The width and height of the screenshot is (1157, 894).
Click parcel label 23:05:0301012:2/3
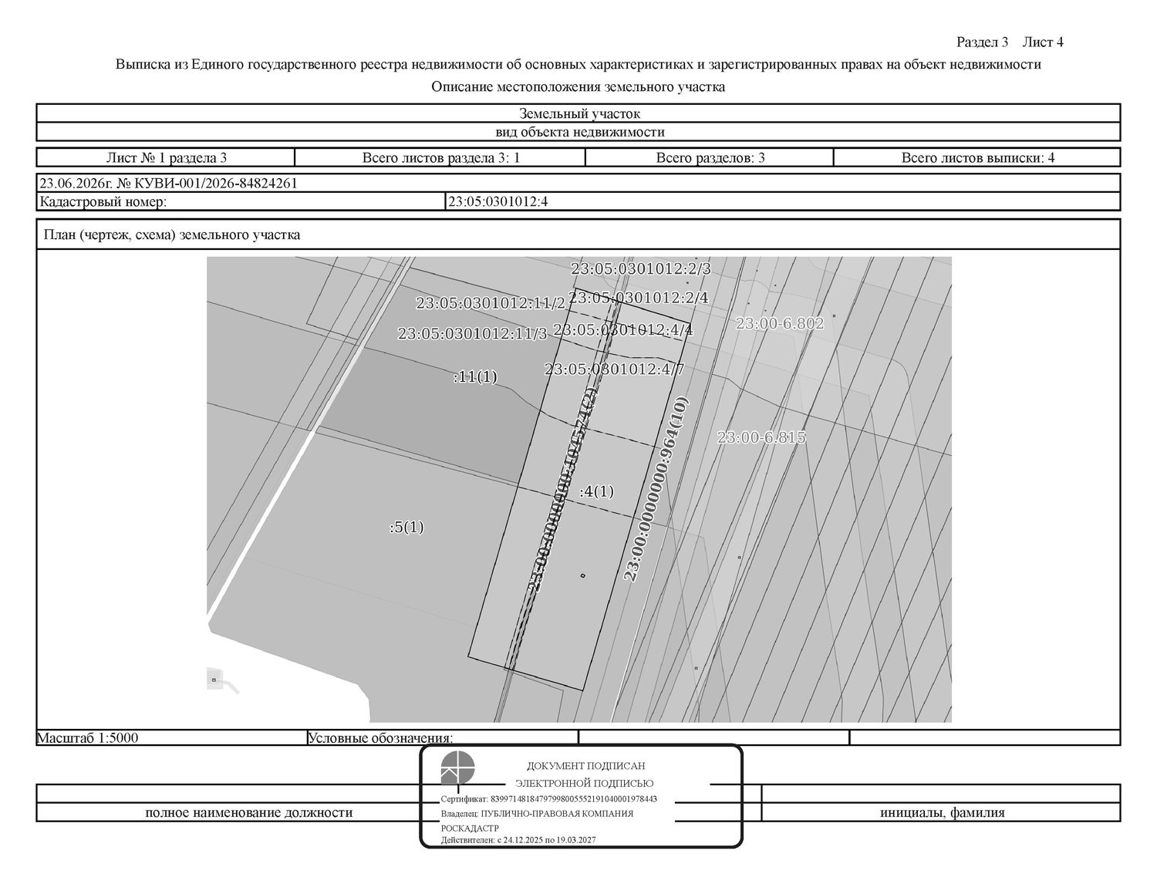pos(640,269)
